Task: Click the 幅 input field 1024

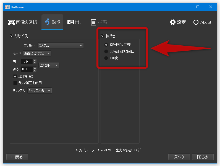Action: (27, 61)
